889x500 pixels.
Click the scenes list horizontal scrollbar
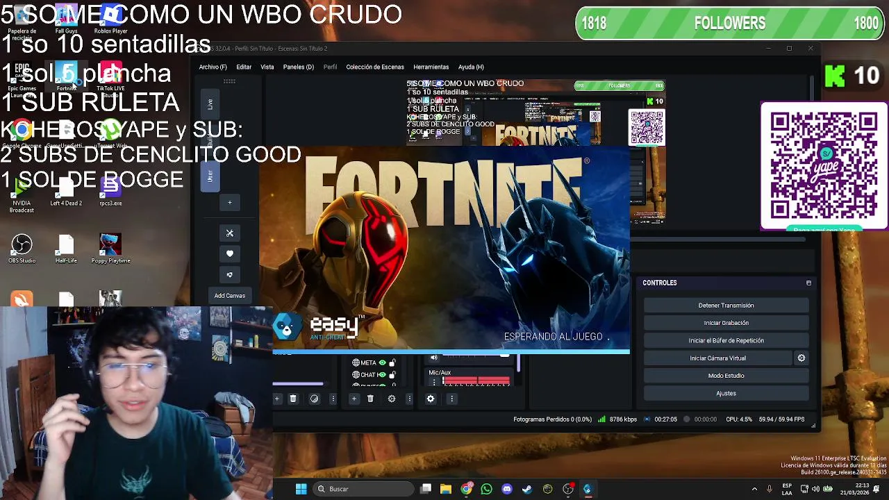298,383
